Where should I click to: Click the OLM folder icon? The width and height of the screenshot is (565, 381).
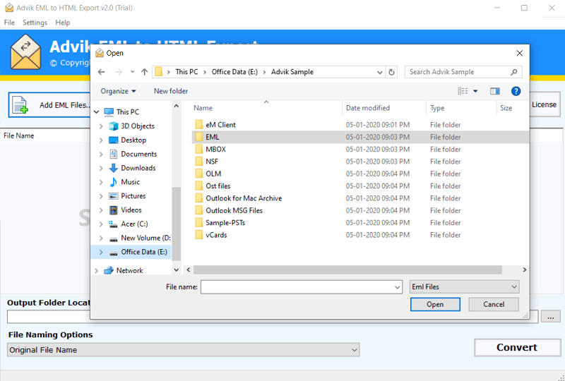tap(198, 174)
